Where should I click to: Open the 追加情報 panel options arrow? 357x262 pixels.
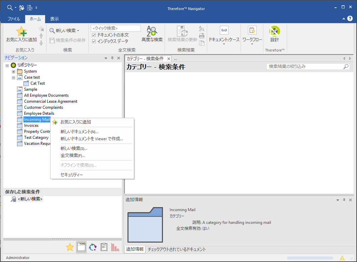click(338, 200)
